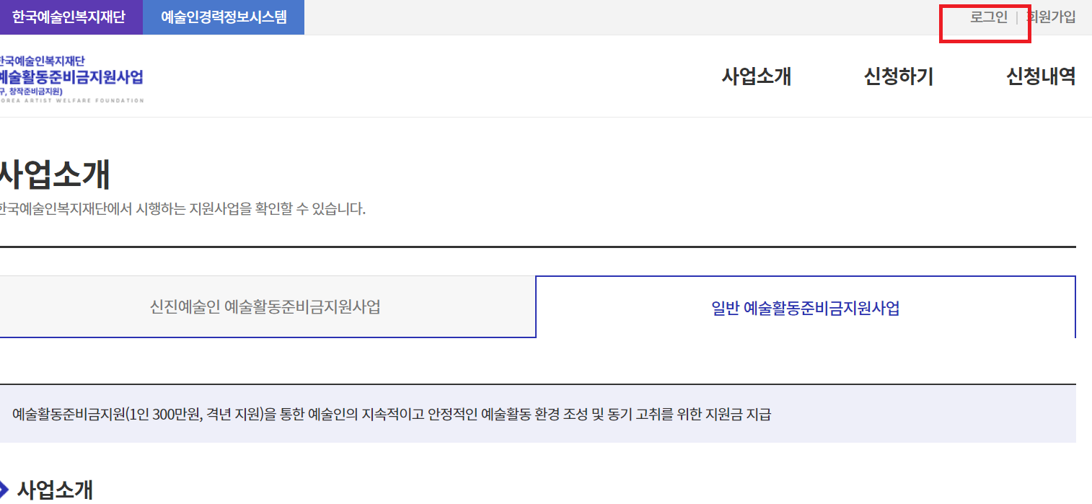Switch to the 일반 예술활동준비금지원사업 tab
This screenshot has height=504, width=1092.
click(x=804, y=306)
